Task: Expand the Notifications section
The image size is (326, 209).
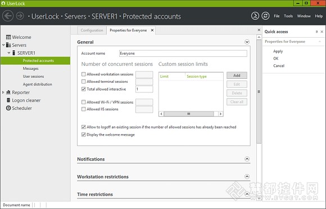Action: [x=247, y=159]
